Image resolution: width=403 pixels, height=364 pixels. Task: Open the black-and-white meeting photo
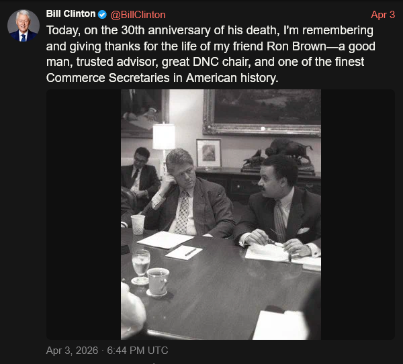(x=220, y=214)
